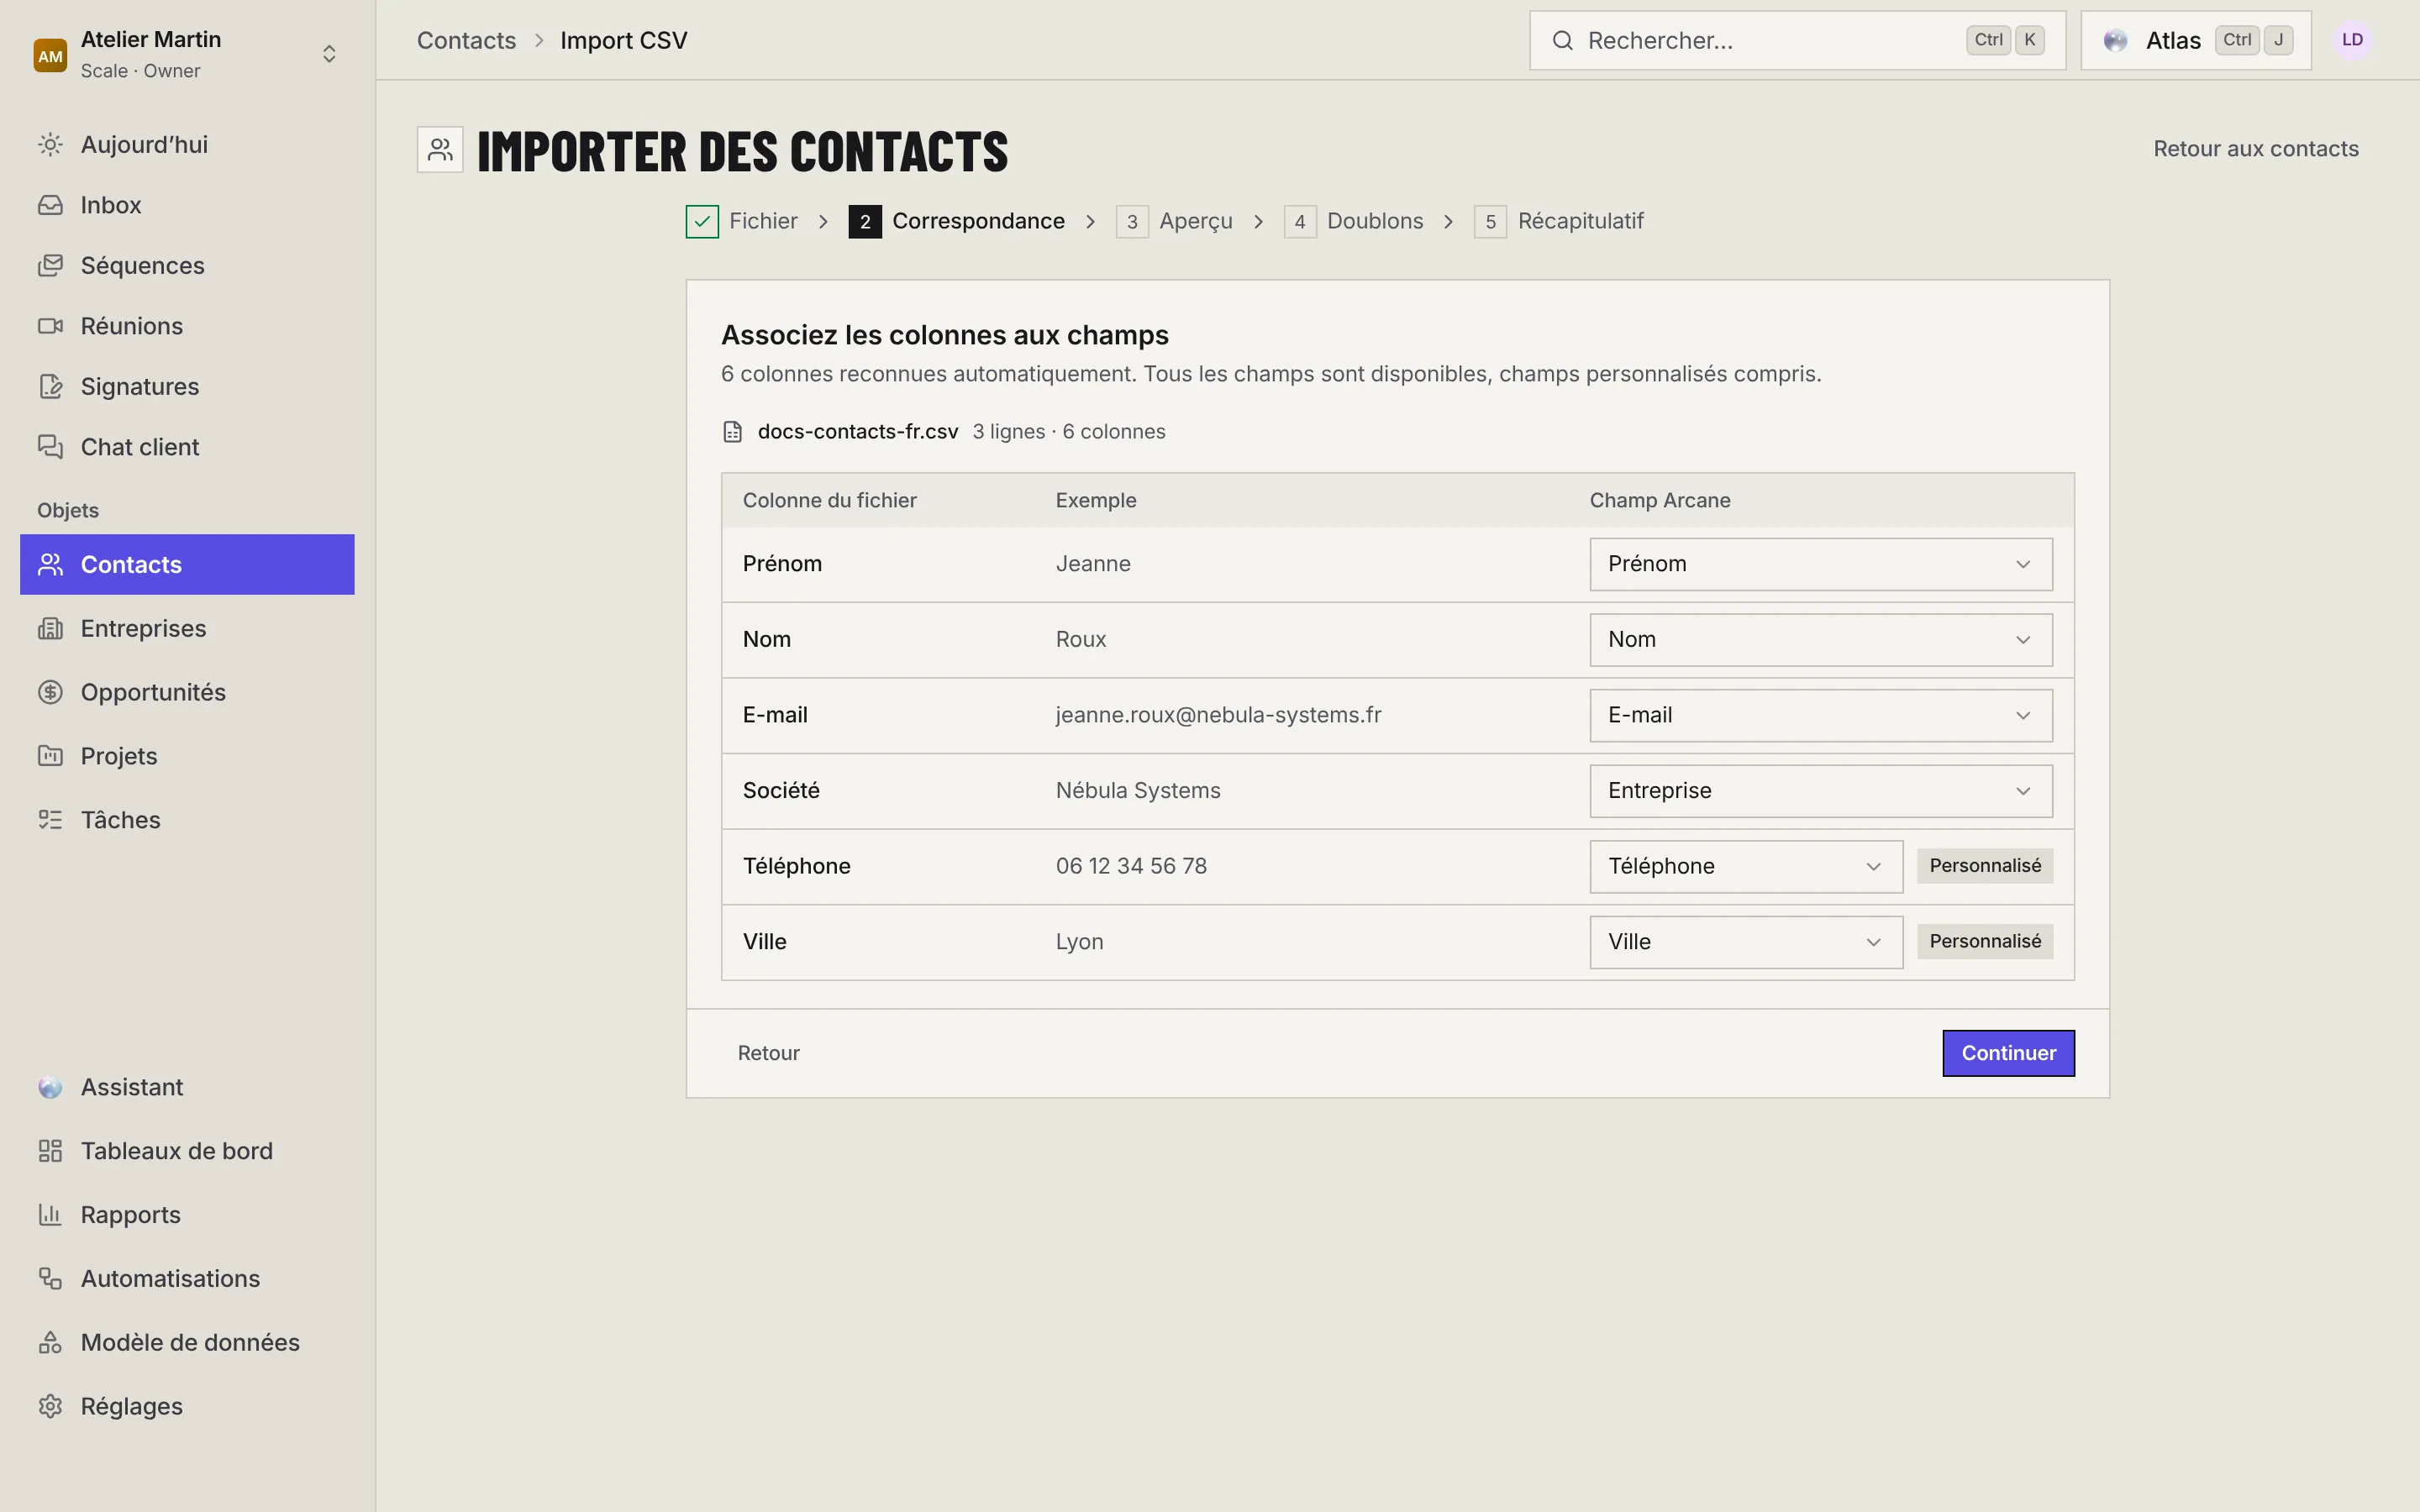The width and height of the screenshot is (2420, 1512).
Task: Click the Assistant orb icon
Action: click(50, 1087)
